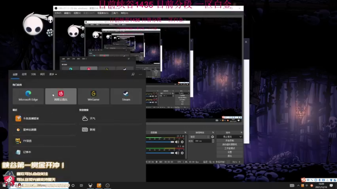Switch to 文档 search tab
This screenshot has width=337, height=189.
coord(33,74)
